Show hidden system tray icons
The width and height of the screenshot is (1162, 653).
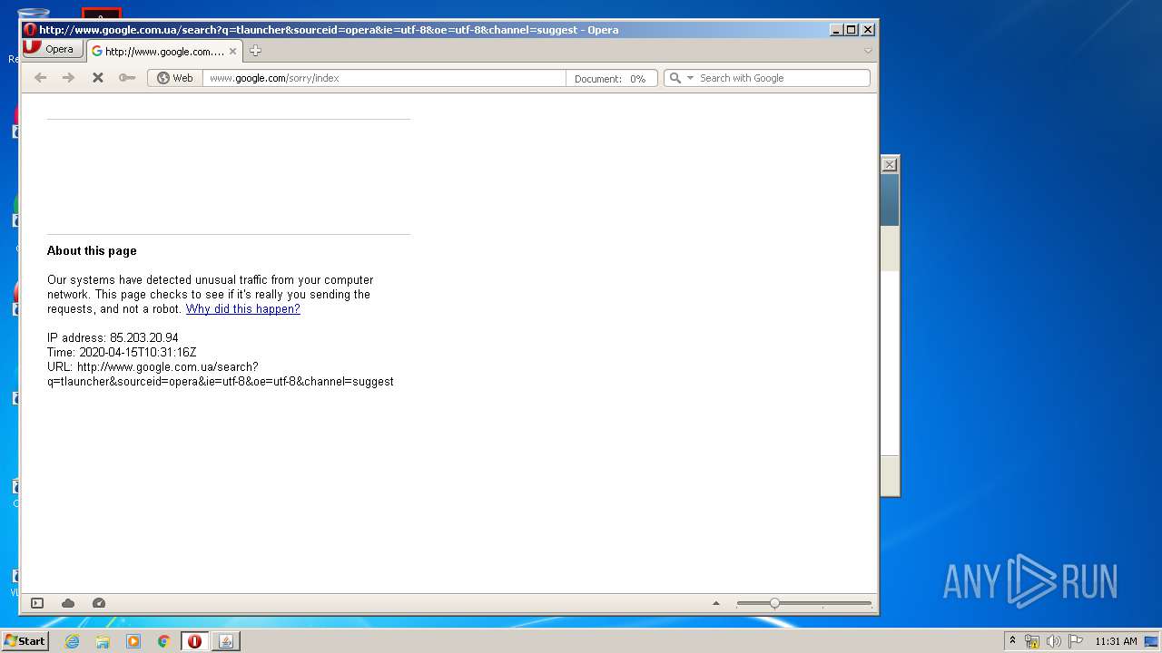coord(1012,641)
